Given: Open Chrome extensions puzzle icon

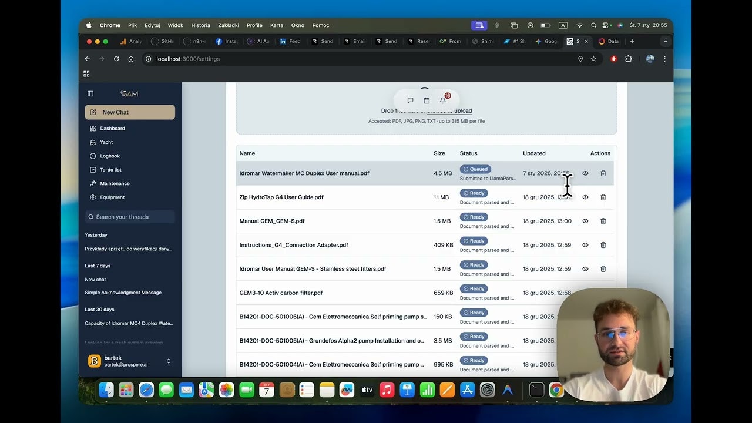Looking at the screenshot, I should point(629,59).
